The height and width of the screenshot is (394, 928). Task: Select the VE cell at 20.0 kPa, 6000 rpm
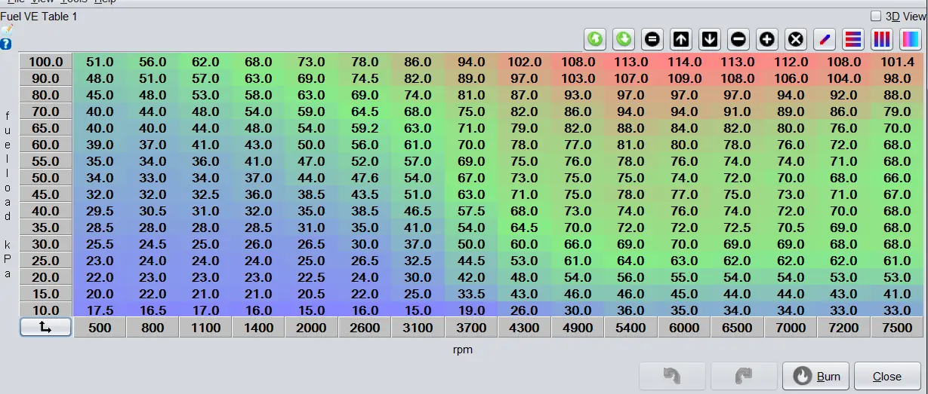coord(684,276)
